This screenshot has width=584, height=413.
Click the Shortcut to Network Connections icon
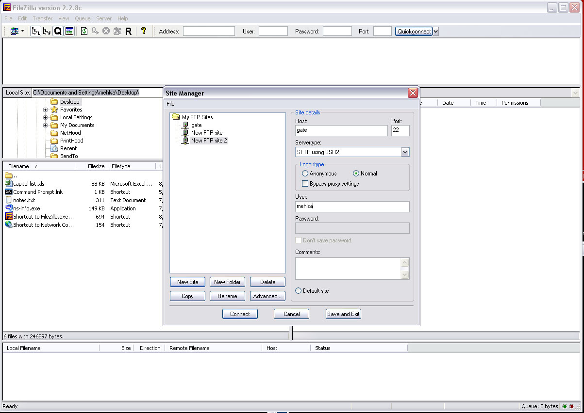(8, 225)
